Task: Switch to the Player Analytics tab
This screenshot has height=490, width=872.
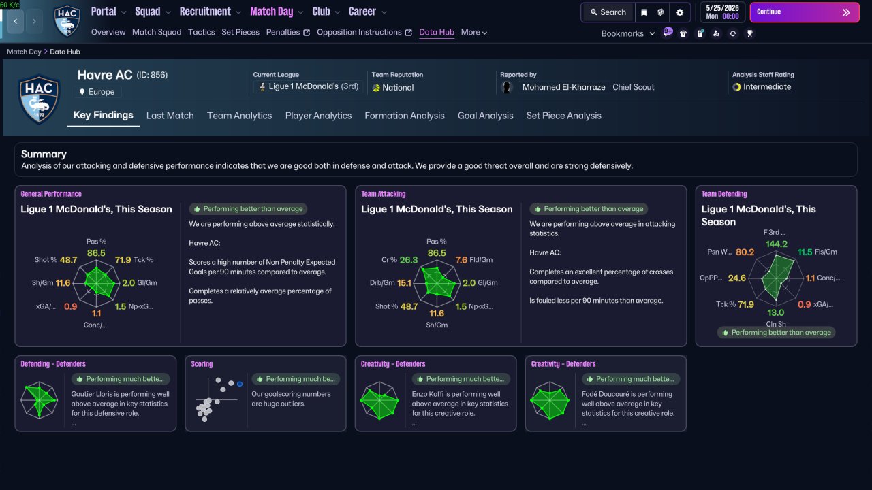Action: 319,116
